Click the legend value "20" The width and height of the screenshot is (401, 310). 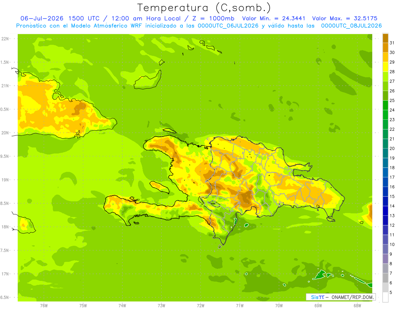click(x=392, y=148)
